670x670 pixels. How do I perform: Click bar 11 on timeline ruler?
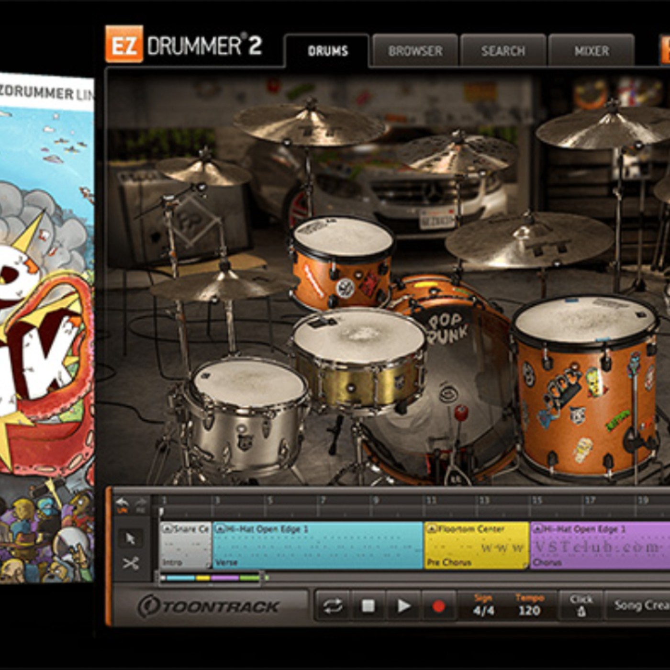pos(431,500)
